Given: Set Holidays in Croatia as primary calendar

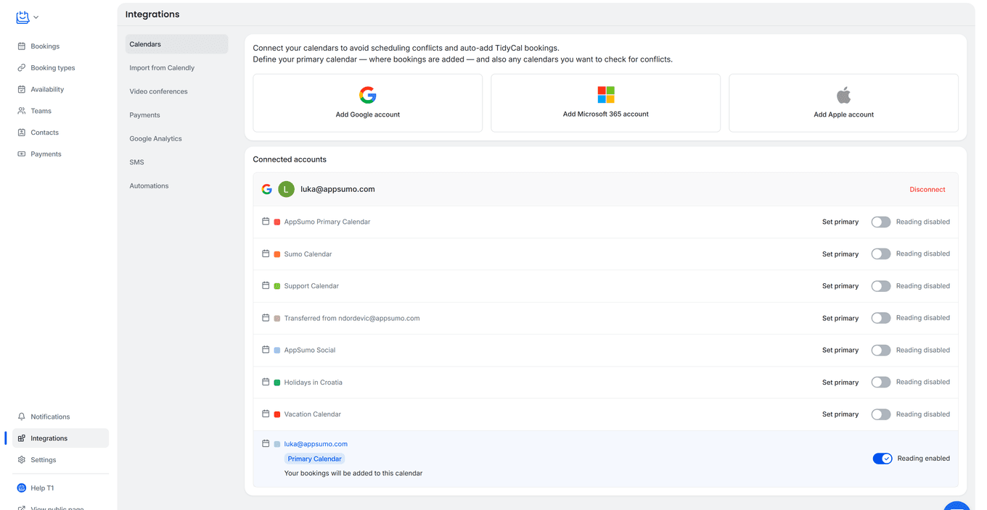Looking at the screenshot, I should point(840,382).
